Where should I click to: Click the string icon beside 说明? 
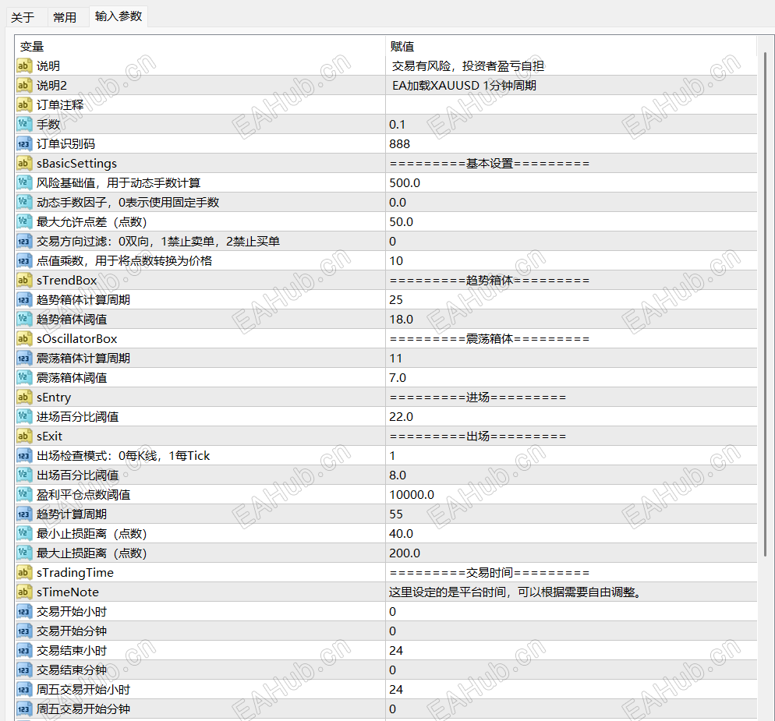(x=23, y=65)
